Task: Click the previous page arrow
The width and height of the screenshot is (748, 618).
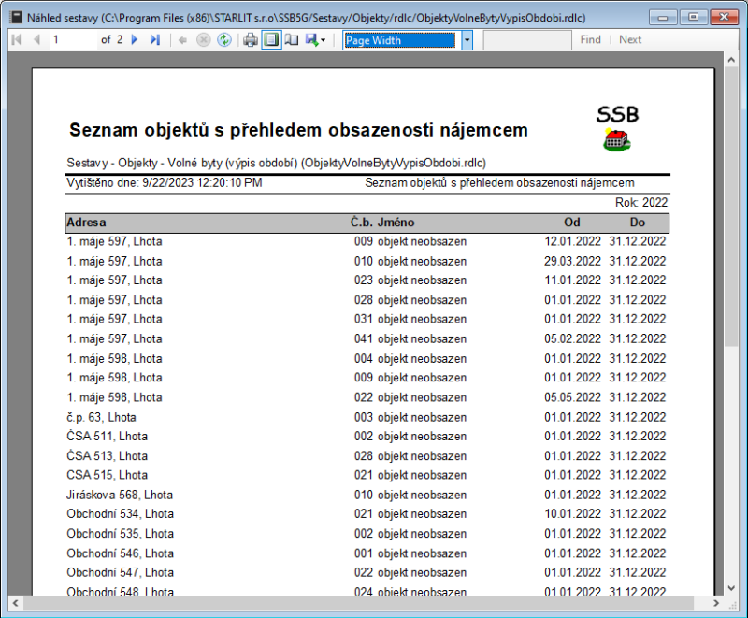Action: click(35, 39)
